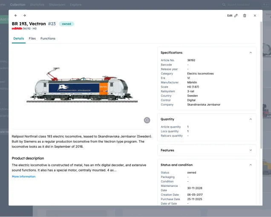
Task: Click the Edit pencil button
Action: point(233,16)
